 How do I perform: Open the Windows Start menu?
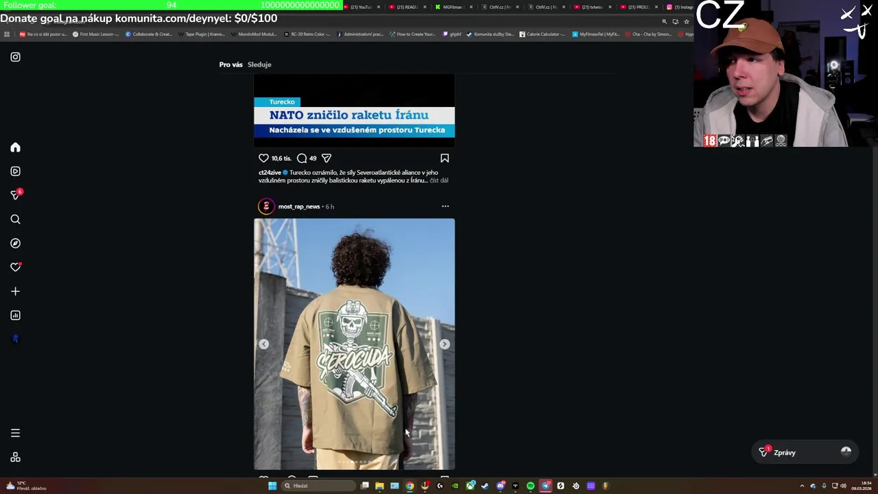coord(272,486)
